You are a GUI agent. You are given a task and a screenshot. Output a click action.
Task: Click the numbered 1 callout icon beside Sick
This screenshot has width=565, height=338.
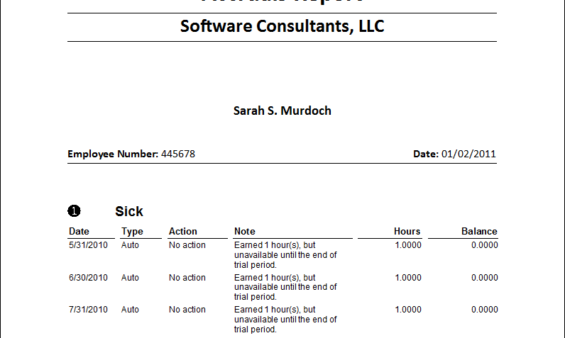click(75, 211)
